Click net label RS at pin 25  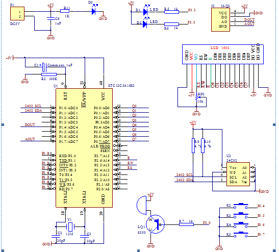coord(130,168)
